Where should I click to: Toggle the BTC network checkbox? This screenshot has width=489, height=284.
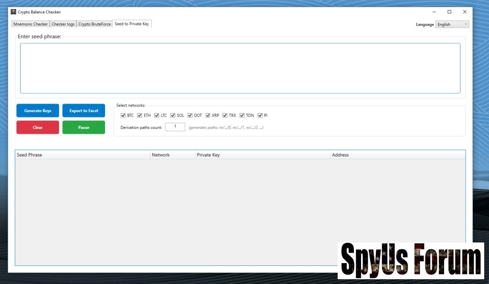click(123, 116)
